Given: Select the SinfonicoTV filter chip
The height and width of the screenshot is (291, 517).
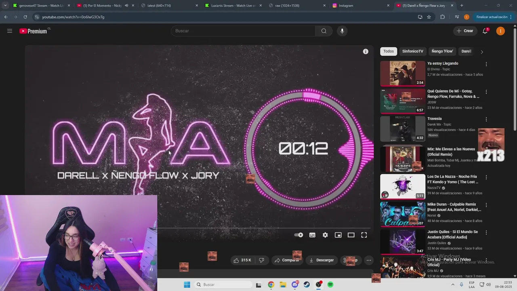Looking at the screenshot, I should pyautogui.click(x=412, y=51).
